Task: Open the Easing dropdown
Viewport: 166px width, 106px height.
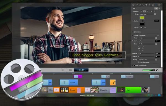Action: [x=148, y=60]
